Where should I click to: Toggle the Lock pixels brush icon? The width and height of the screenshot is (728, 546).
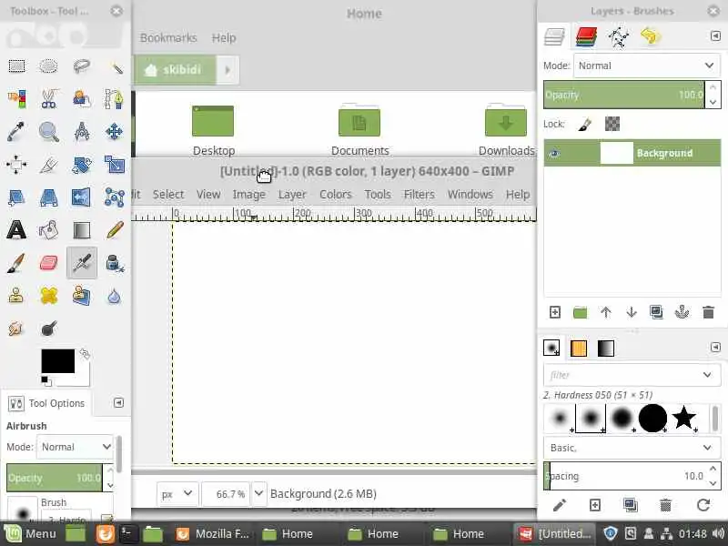click(x=585, y=124)
